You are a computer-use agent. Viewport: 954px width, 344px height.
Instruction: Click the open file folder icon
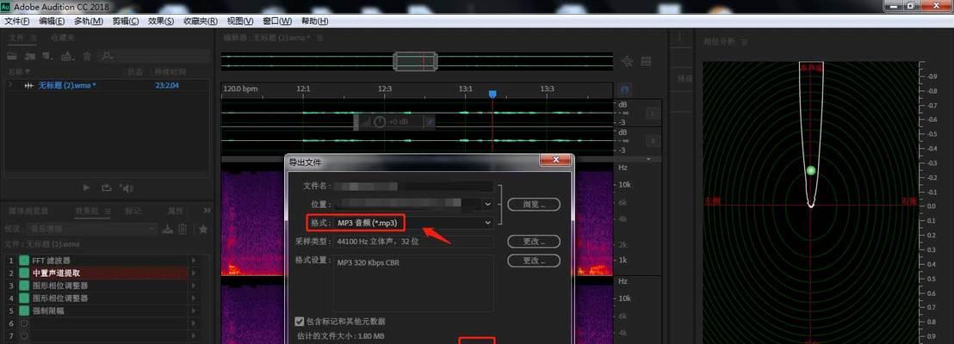point(11,56)
